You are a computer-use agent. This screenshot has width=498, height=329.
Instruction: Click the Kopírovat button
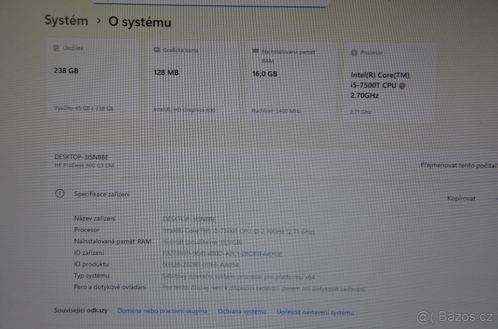(461, 198)
